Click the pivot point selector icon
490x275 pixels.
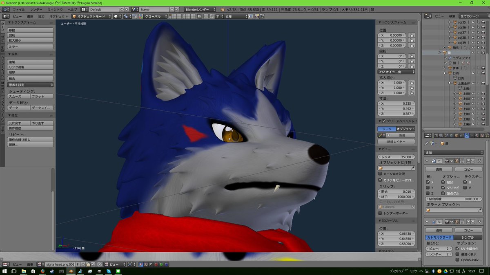pyautogui.click(x=127, y=16)
